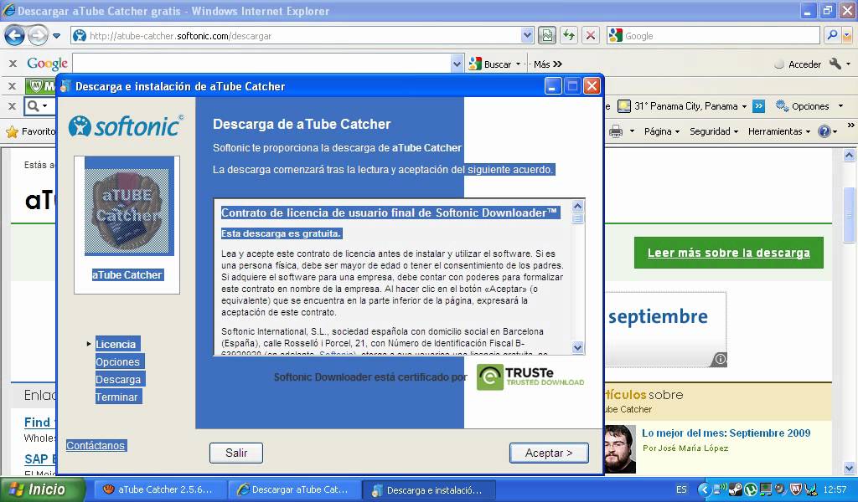Click the Softonic logo in installer
The width and height of the screenshot is (858, 502).
[127, 126]
